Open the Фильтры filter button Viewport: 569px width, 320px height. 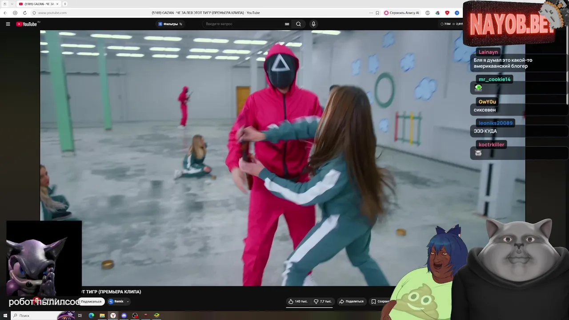(x=170, y=24)
